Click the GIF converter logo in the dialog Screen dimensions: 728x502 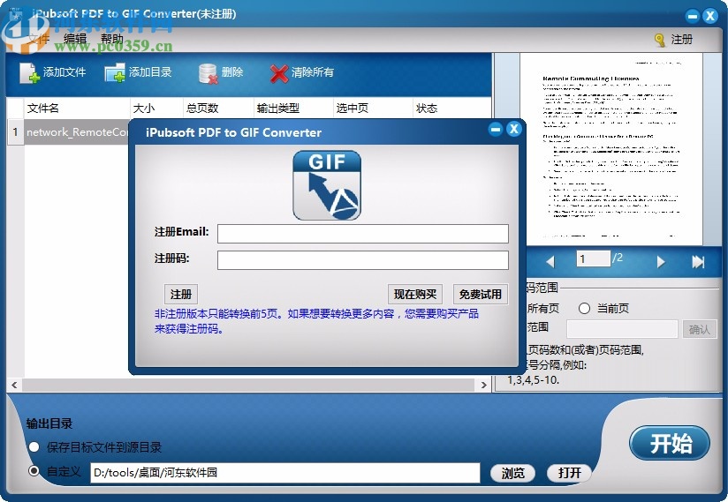tap(327, 185)
